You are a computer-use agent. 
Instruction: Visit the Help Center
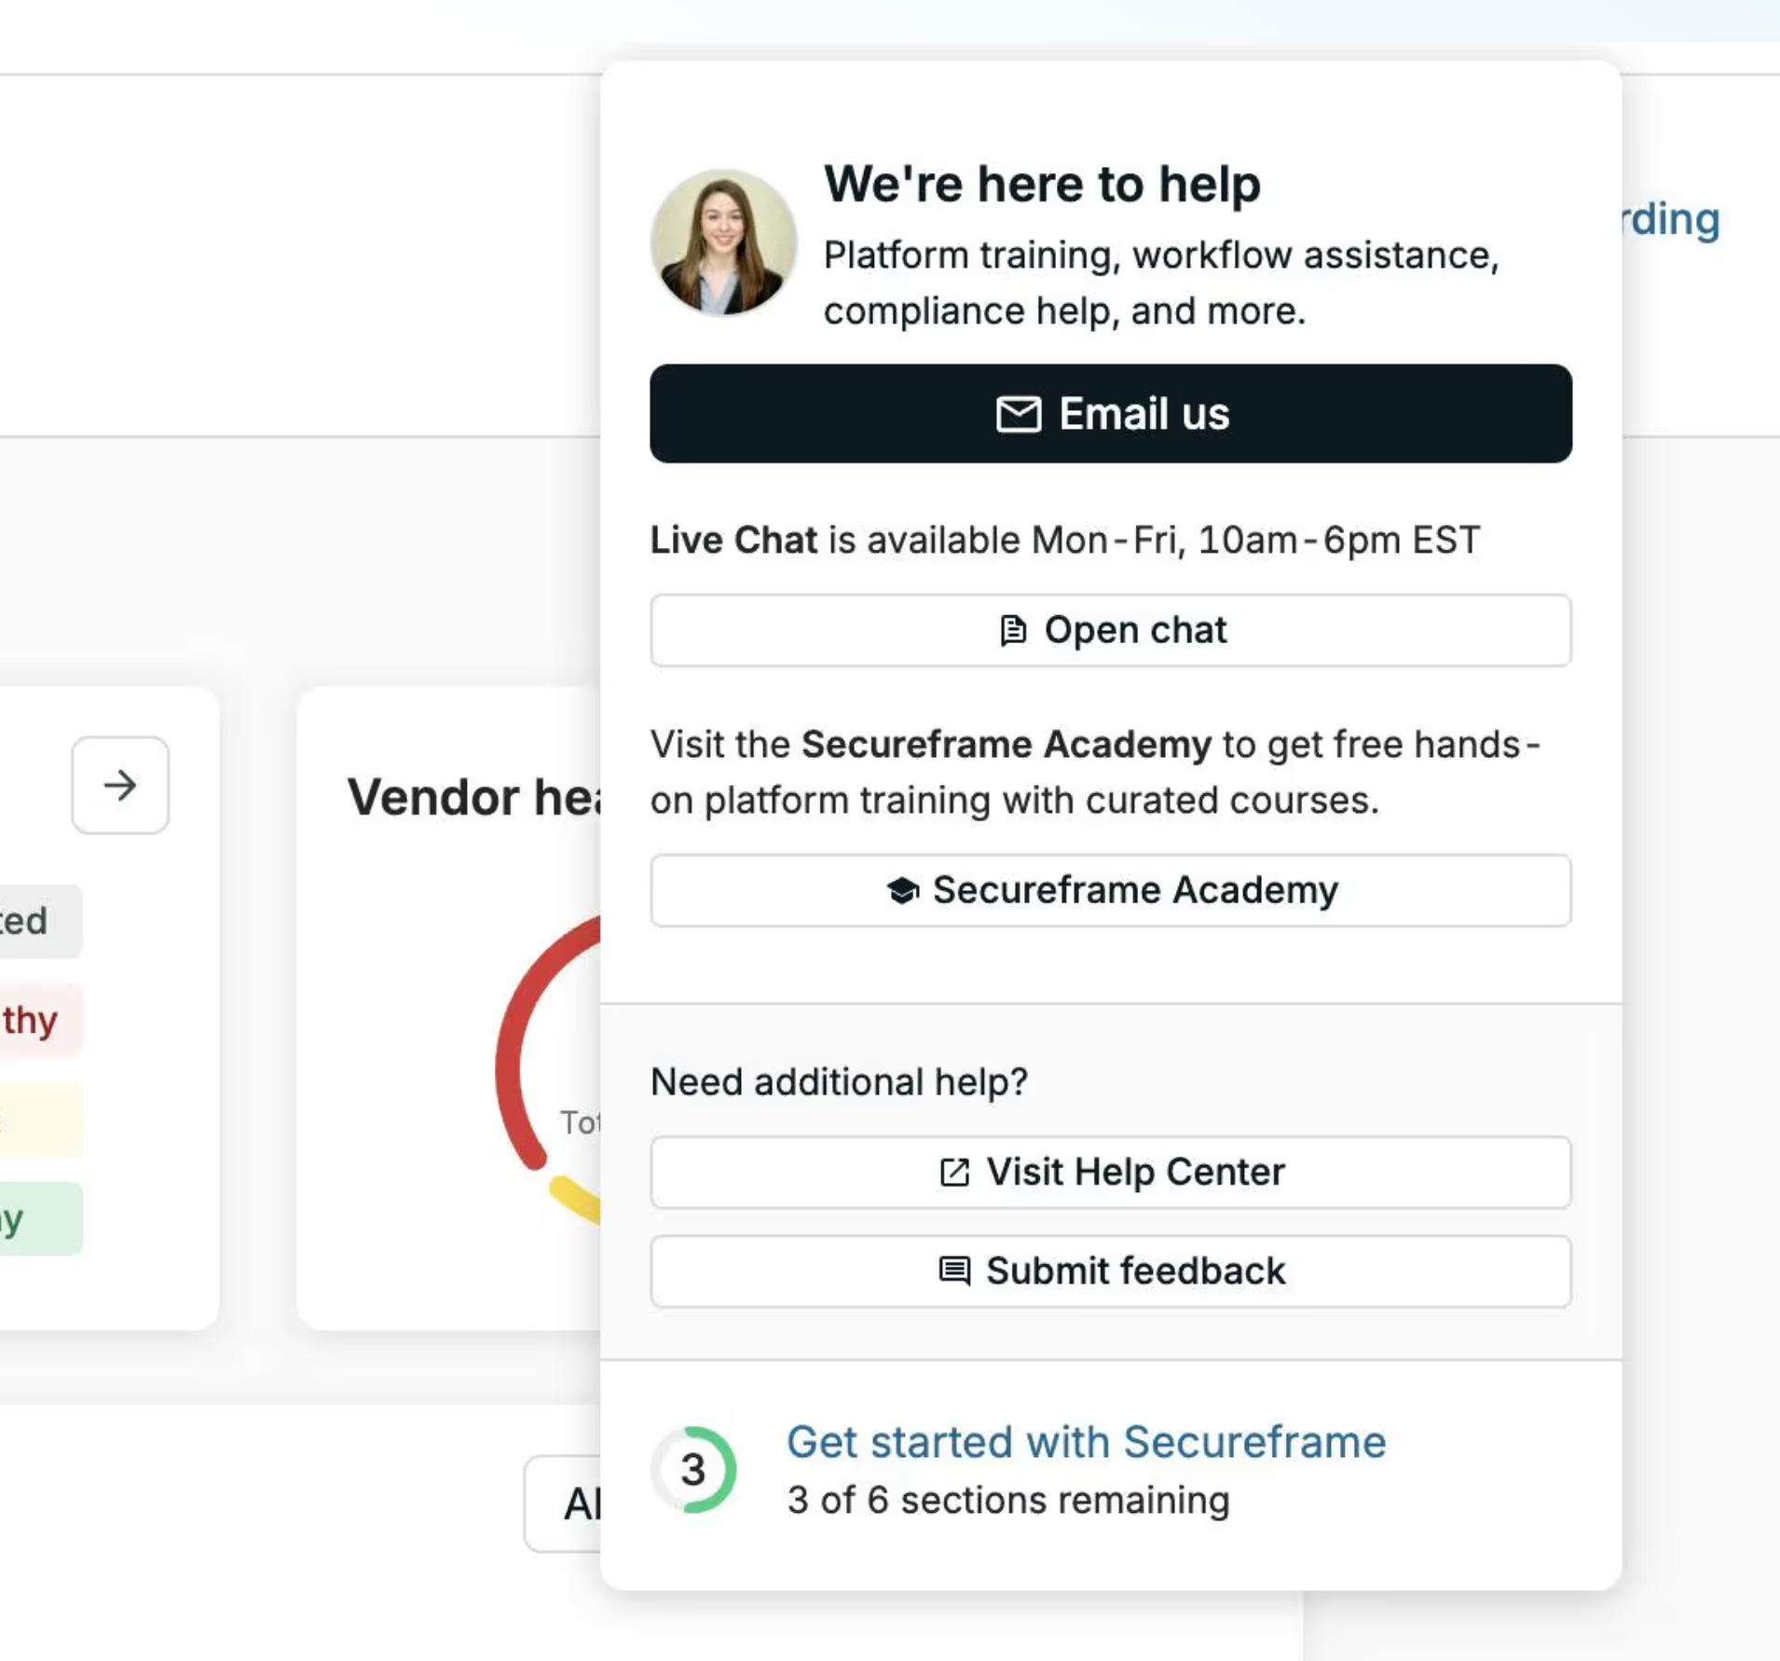tap(1110, 1172)
